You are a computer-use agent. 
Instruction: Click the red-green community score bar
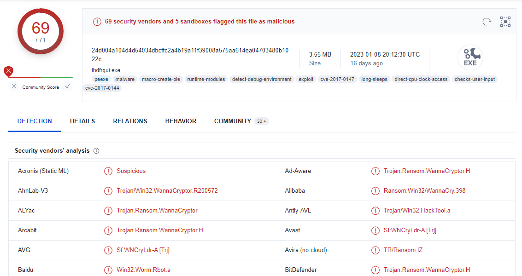[41, 78]
